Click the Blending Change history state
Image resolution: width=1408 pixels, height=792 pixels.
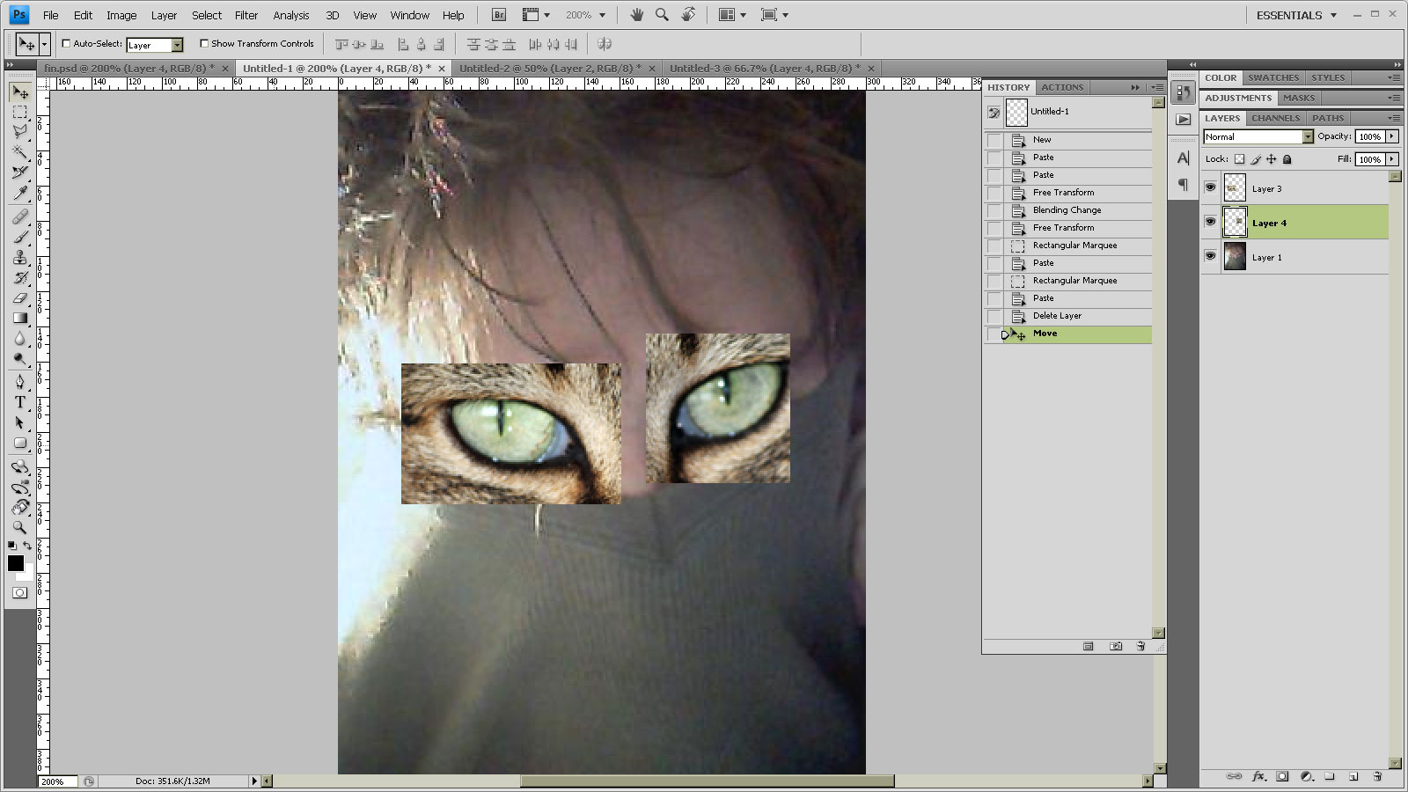1067,210
